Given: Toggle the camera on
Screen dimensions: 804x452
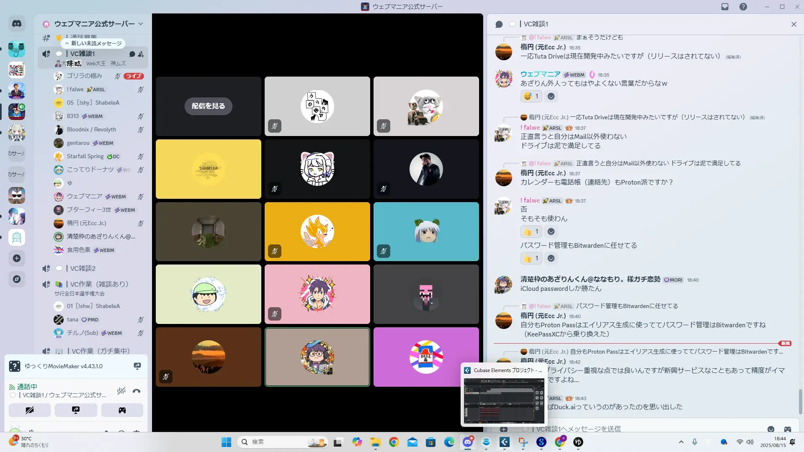Looking at the screenshot, I should click(30, 410).
